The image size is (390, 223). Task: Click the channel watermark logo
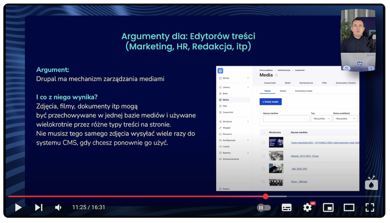(x=371, y=183)
